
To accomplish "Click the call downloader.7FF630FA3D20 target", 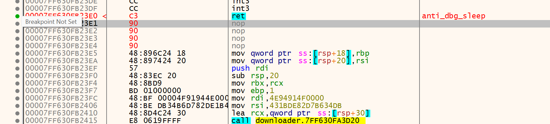I will (310, 121).
